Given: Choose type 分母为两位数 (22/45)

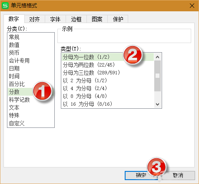Looking at the screenshot, I should (108, 65).
